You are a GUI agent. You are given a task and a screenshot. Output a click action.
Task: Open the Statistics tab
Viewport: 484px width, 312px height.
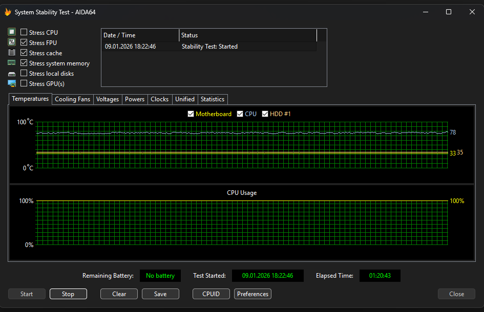[x=213, y=99]
